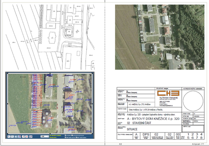Viewport: 209px width, 146px height.
Task: Toggle the ortofoto layer checkbox
Action: point(66,136)
